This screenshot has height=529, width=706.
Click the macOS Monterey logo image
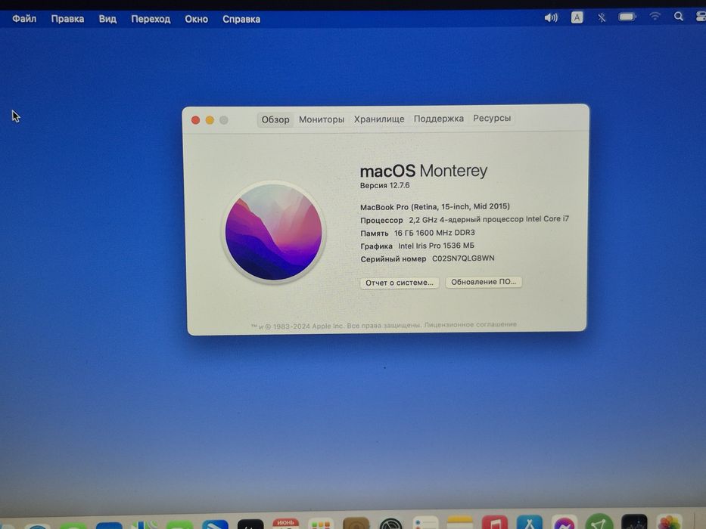[x=274, y=232]
